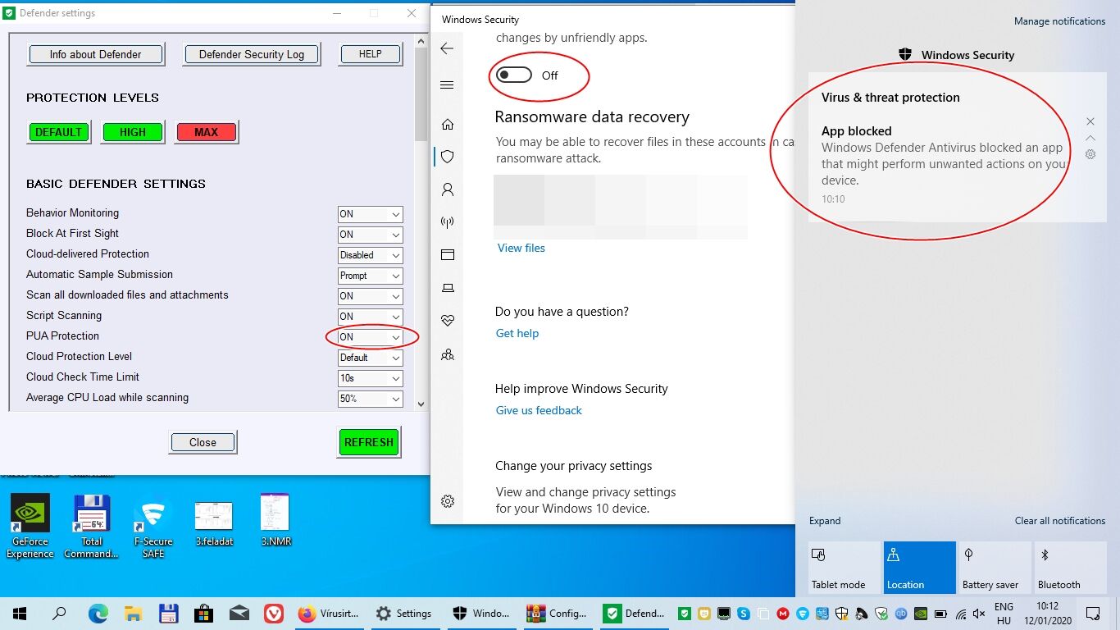This screenshot has height=630, width=1120.
Task: Click the Close button in Defender settings
Action: click(203, 442)
